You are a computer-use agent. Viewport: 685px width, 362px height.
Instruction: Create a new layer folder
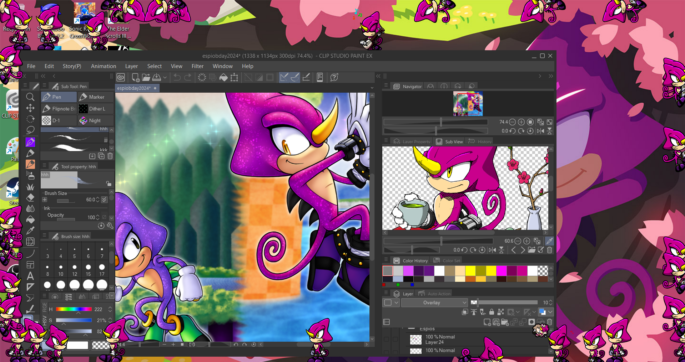(505, 322)
